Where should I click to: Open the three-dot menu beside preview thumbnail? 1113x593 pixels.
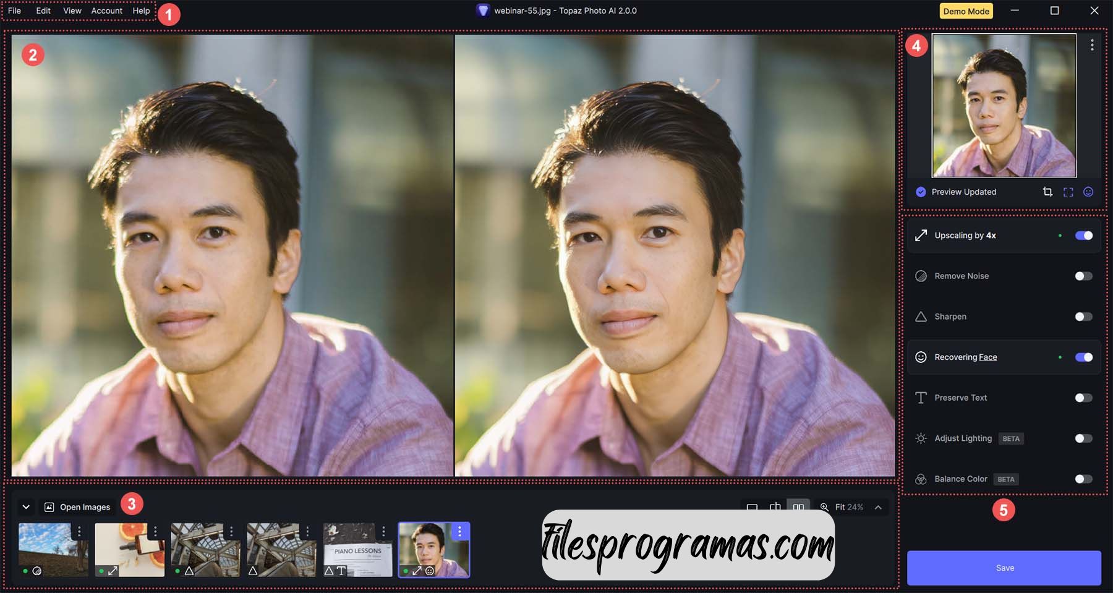click(1092, 45)
